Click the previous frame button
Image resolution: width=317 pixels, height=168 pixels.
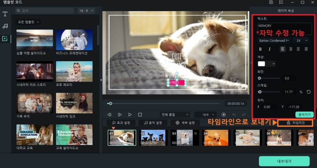click(x=109, y=115)
